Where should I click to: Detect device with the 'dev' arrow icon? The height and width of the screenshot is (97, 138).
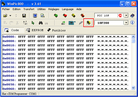[63, 23]
